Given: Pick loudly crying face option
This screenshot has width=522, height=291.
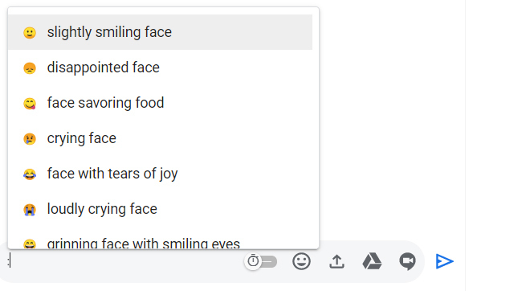Looking at the screenshot, I should click(x=160, y=209).
